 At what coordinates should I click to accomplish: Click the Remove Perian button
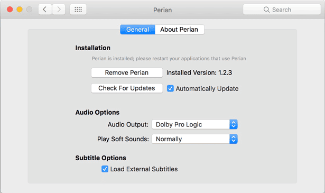[x=127, y=73]
